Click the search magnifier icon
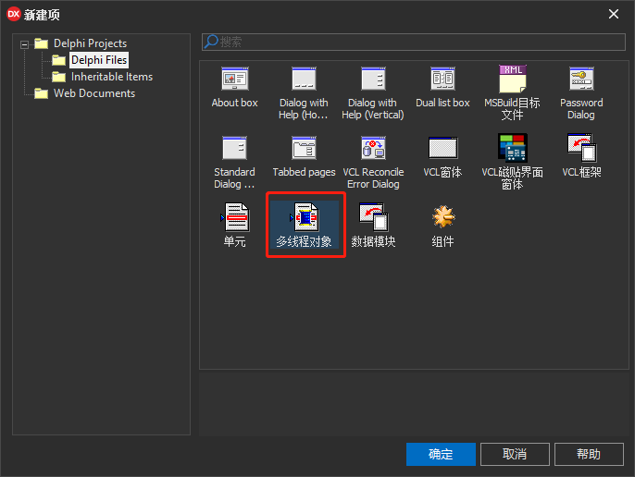The width and height of the screenshot is (635, 477). [x=211, y=42]
